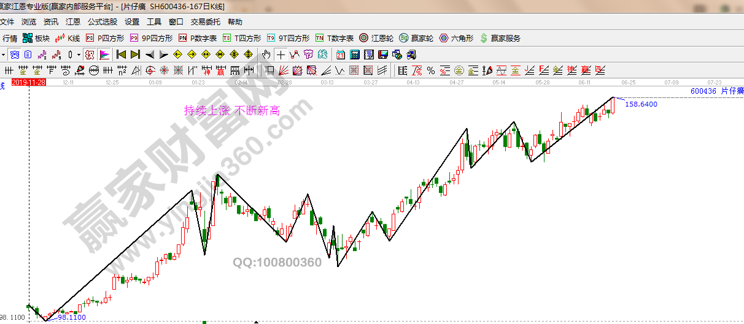Open dropdown arrow at toolbar's left edge
The width and height of the screenshot is (744, 324).
[3, 55]
